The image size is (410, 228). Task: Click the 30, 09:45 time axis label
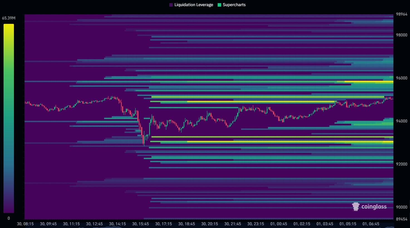(x=48, y=224)
